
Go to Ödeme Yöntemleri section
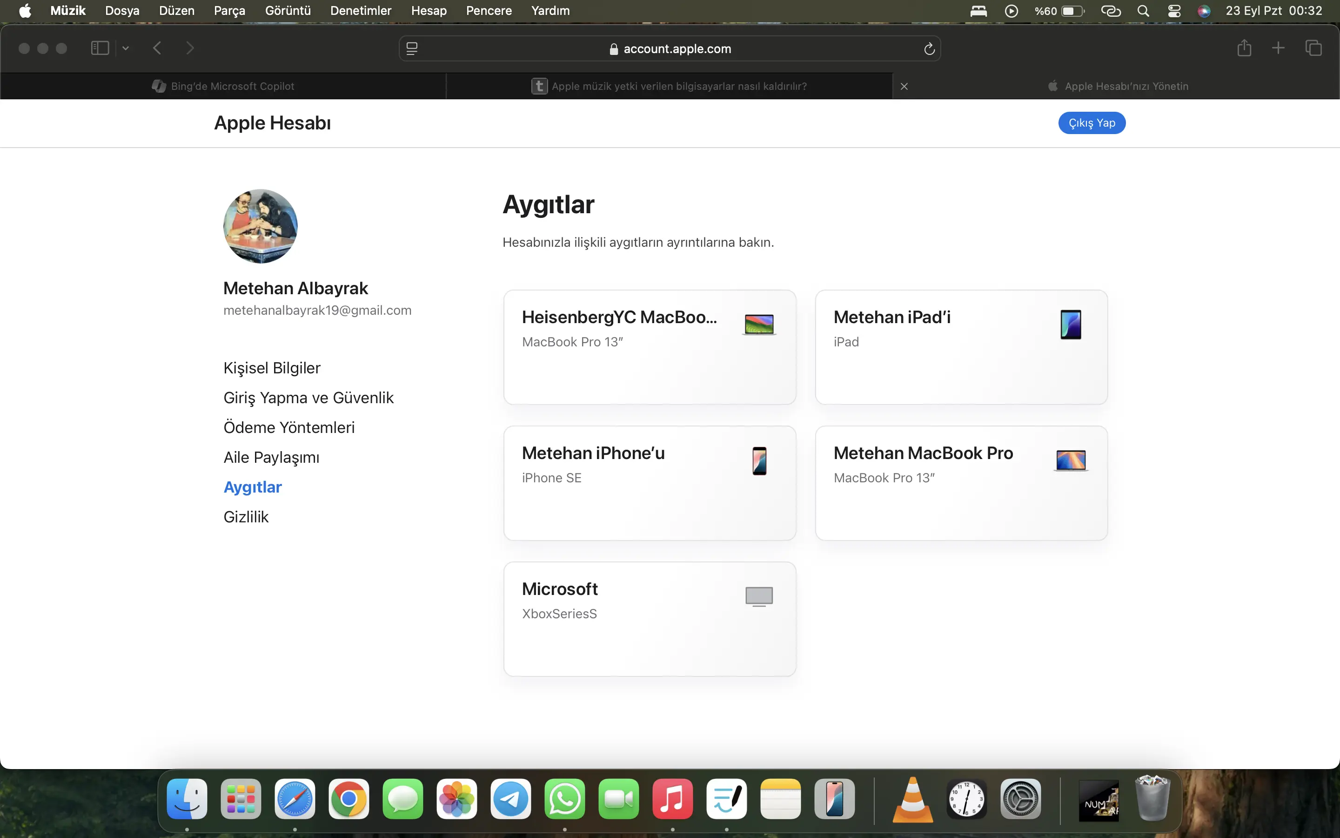point(289,427)
